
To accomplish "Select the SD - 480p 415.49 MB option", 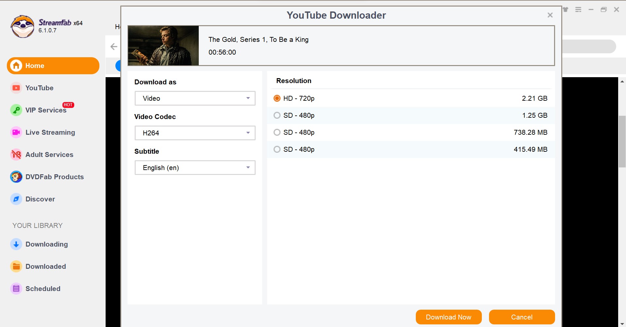I will pyautogui.click(x=411, y=149).
